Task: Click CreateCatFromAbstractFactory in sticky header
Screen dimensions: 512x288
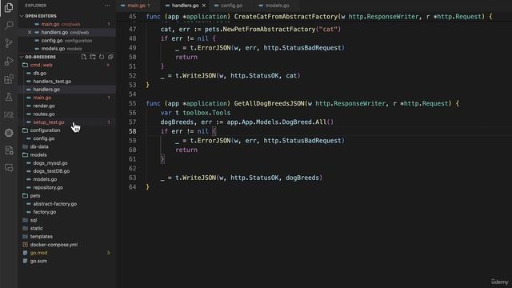Action: [x=286, y=16]
